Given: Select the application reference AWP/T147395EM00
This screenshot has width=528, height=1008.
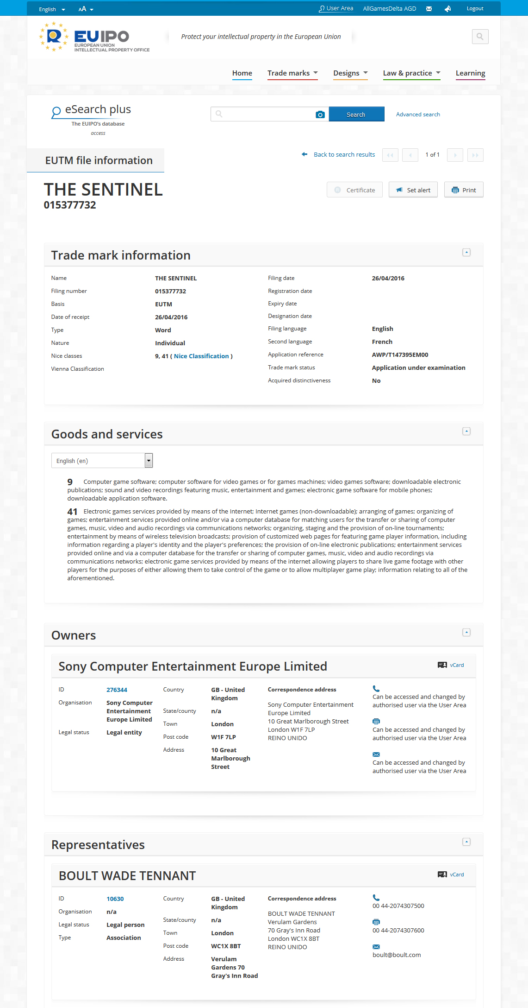Looking at the screenshot, I should pos(400,355).
